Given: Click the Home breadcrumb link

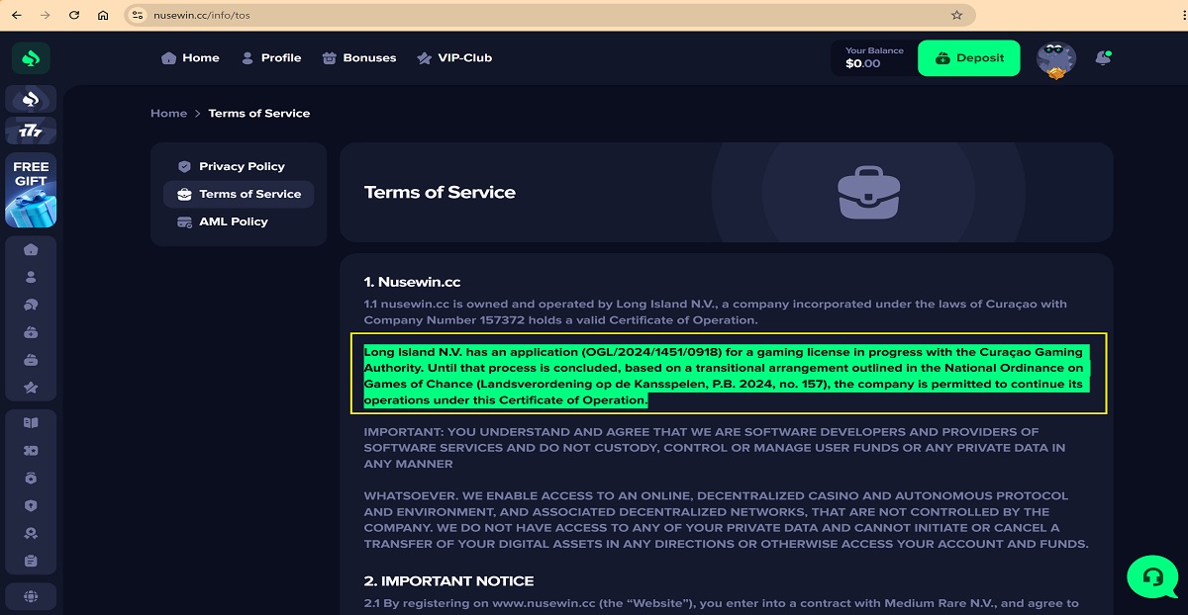Looking at the screenshot, I should tap(168, 114).
